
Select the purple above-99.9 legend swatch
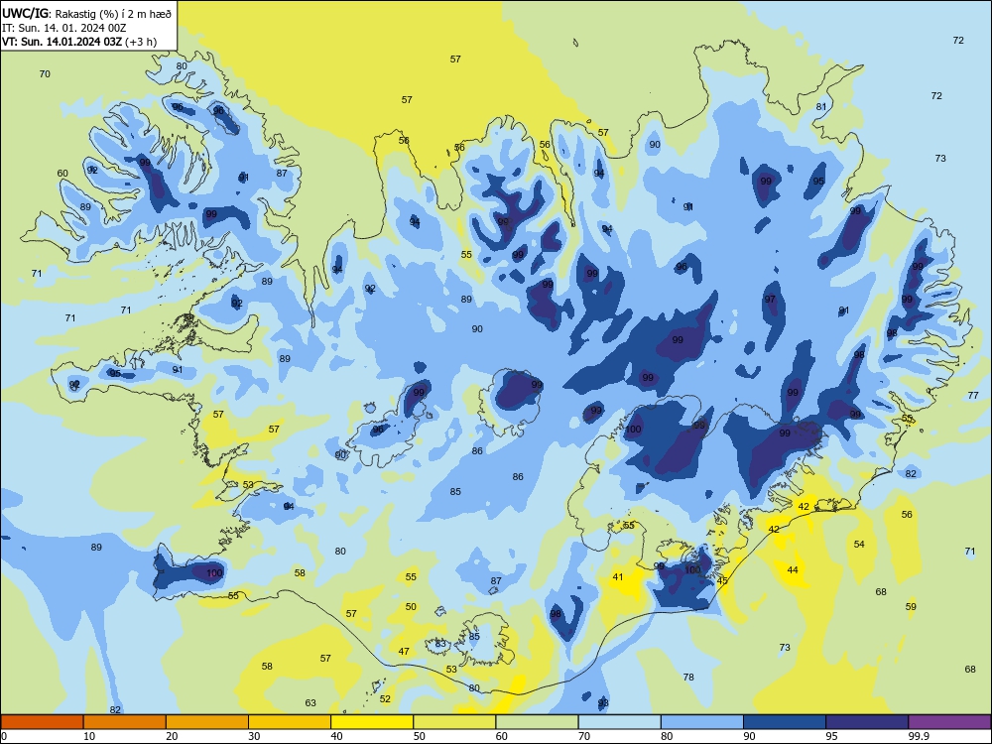(949, 722)
